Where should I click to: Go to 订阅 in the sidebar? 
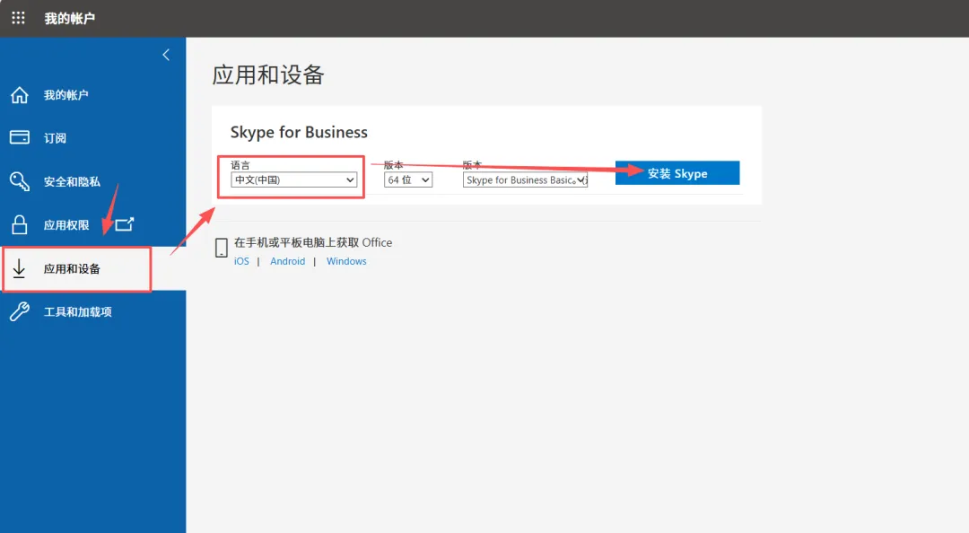[x=55, y=138]
